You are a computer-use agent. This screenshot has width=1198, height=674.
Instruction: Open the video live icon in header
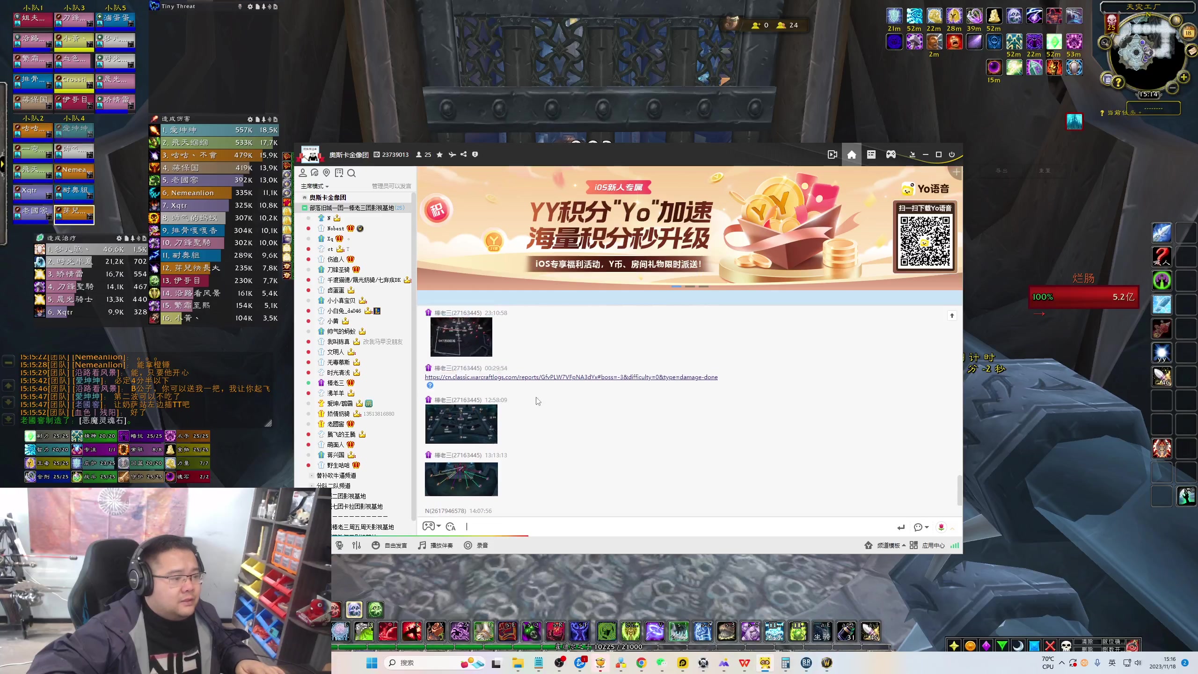coord(832,154)
